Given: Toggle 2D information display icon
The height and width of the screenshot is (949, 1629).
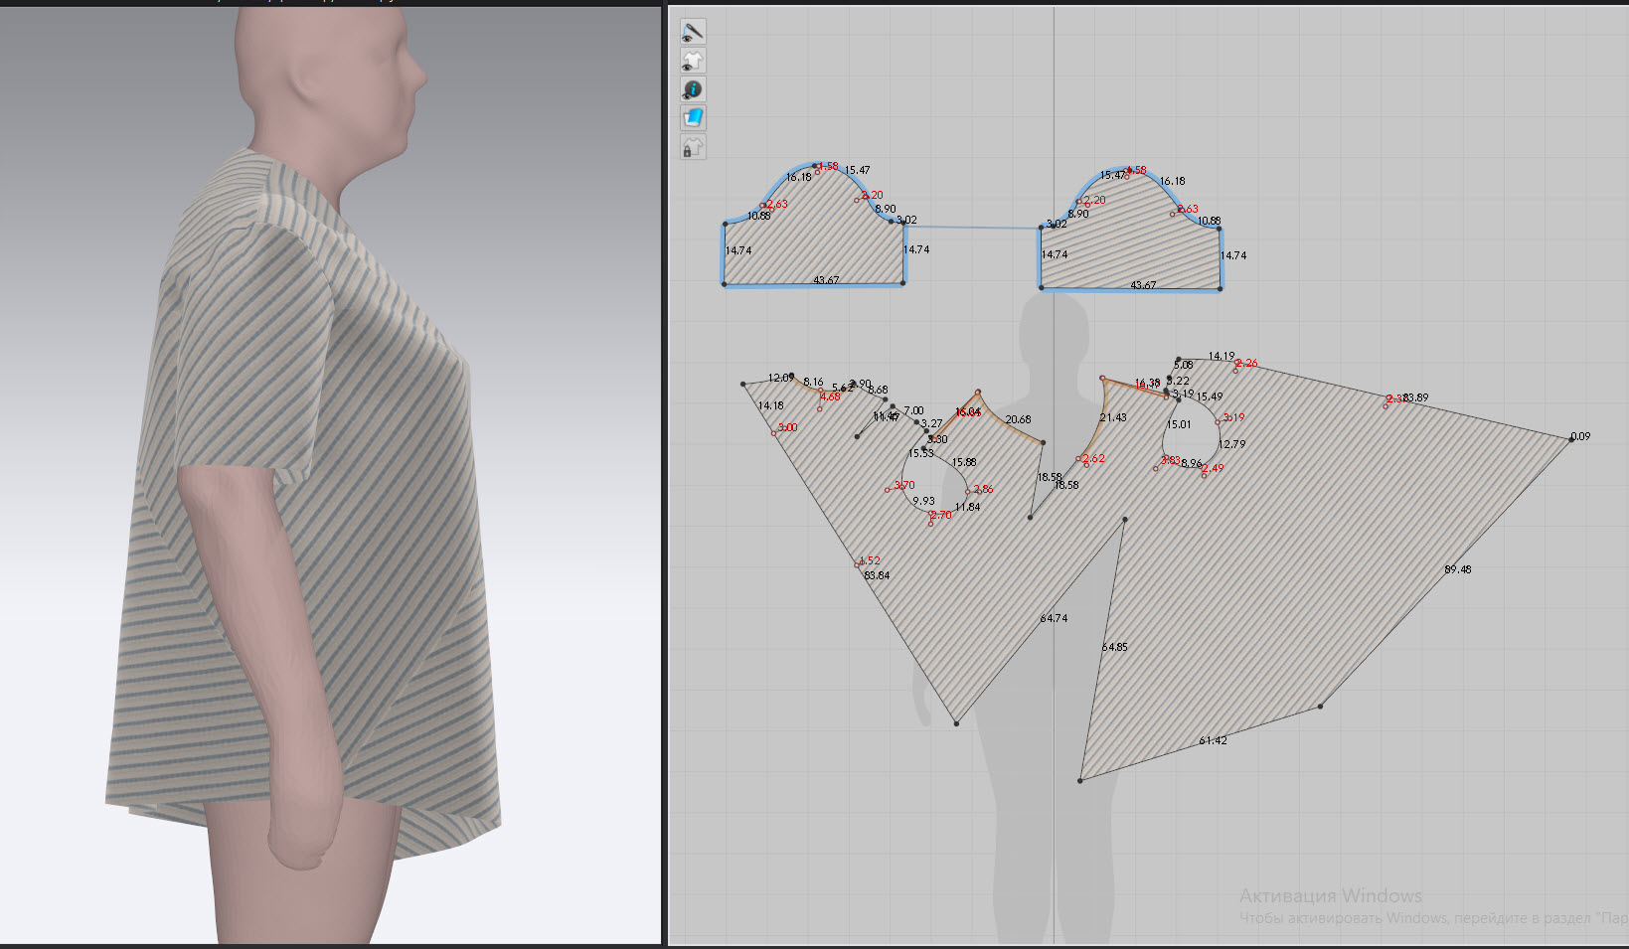Looking at the screenshot, I should click(693, 89).
